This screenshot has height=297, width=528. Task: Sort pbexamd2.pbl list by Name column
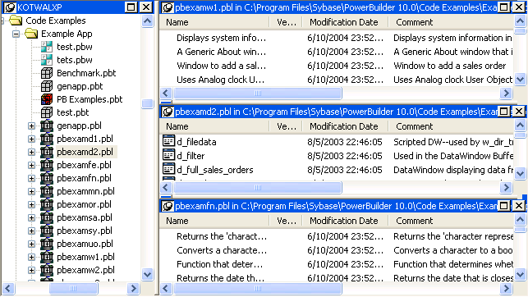[x=215, y=126]
